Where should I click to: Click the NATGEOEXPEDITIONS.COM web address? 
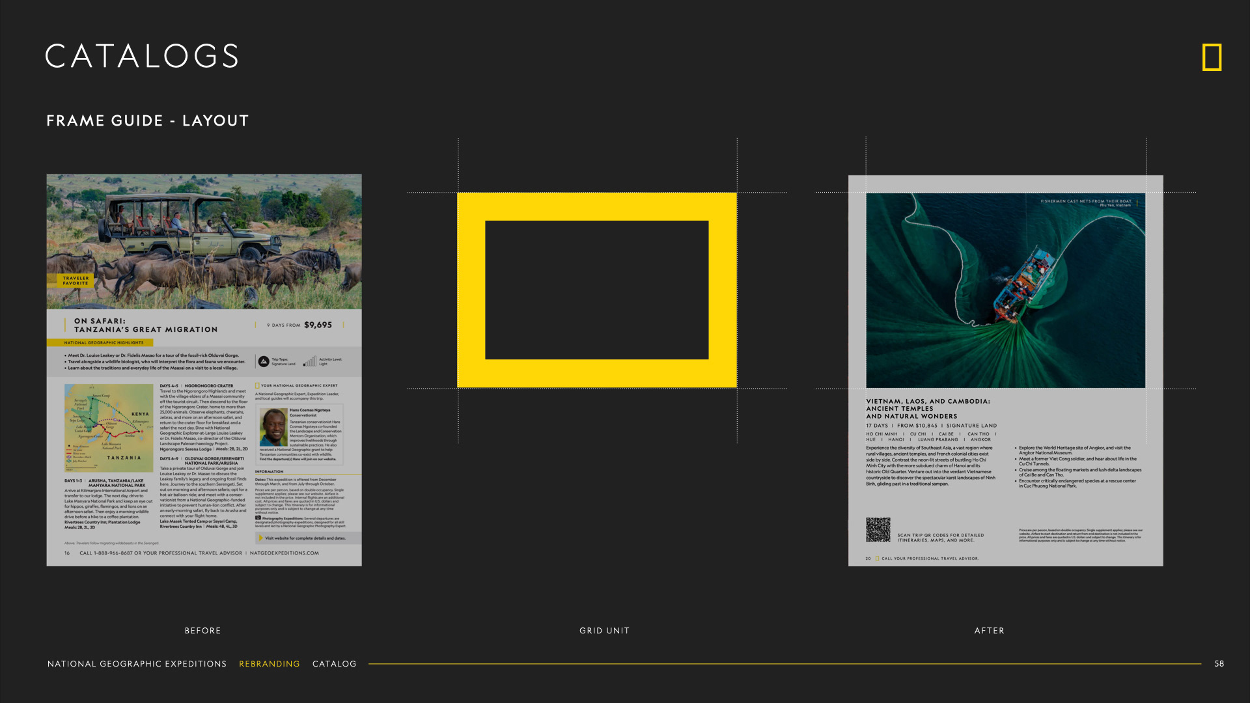[284, 553]
